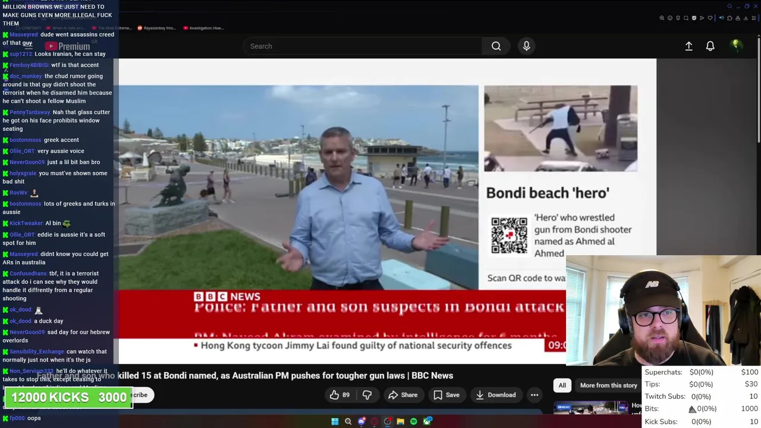
Task: Open Discord from the taskbar
Action: [361, 421]
